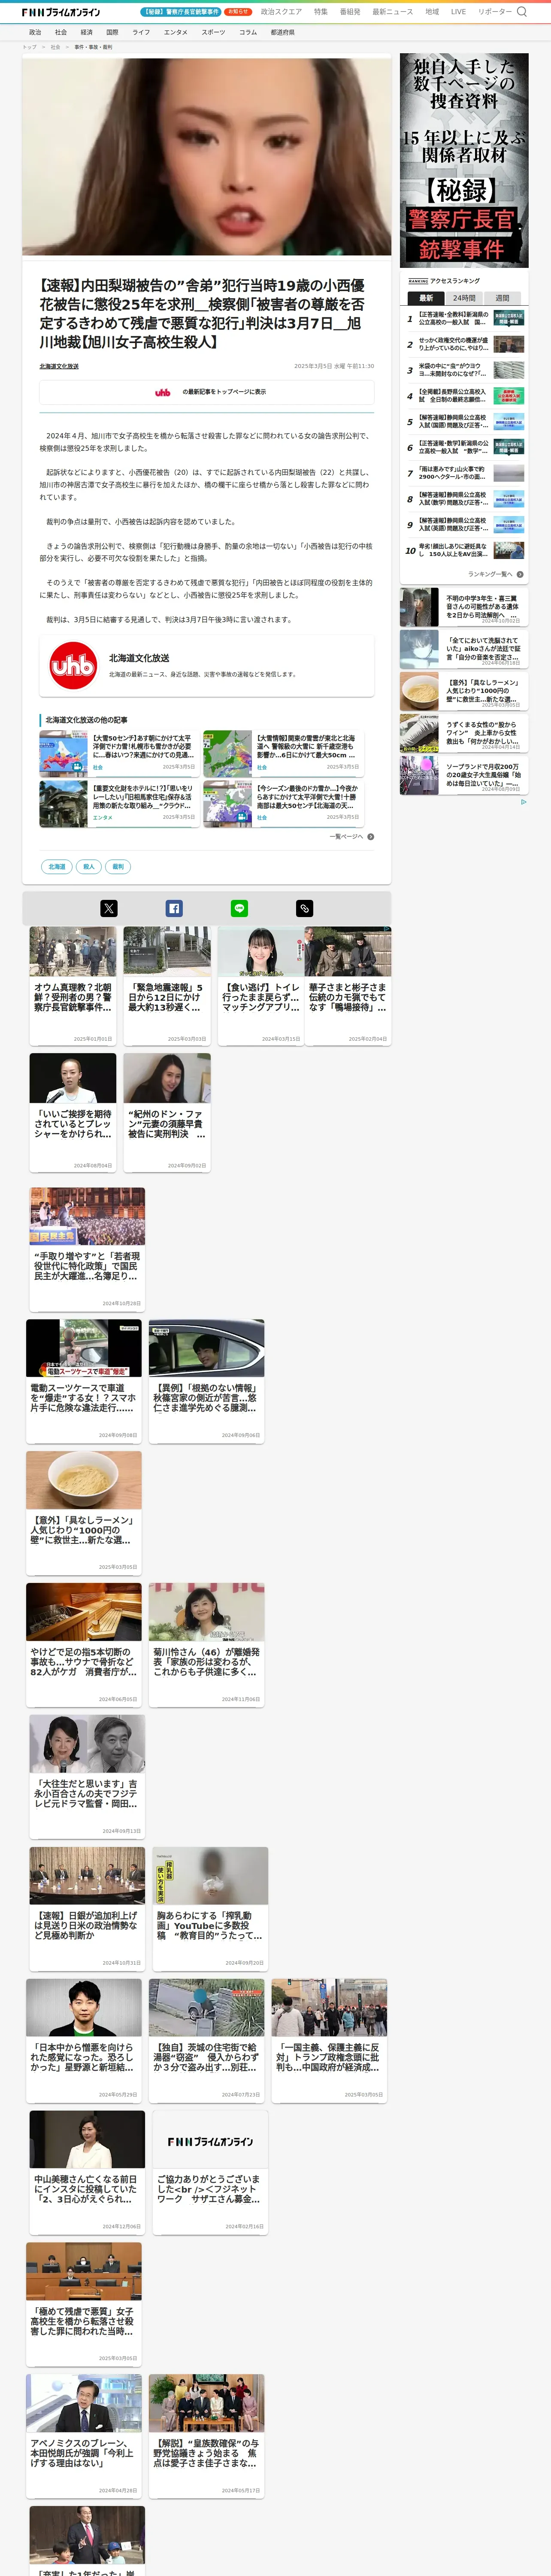Select 都道府県 in the nav bar
Screen dimensions: 551x2576
point(282,32)
